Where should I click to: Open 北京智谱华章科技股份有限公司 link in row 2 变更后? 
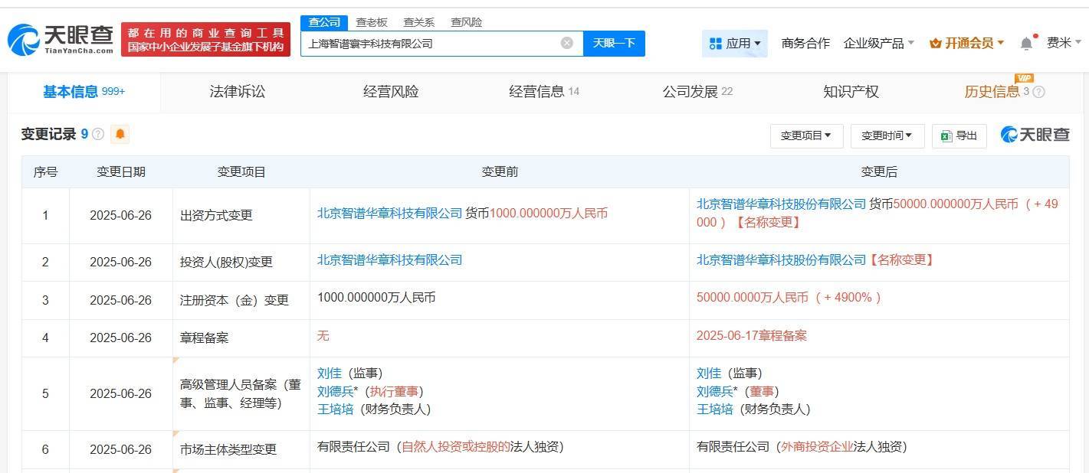(x=781, y=260)
